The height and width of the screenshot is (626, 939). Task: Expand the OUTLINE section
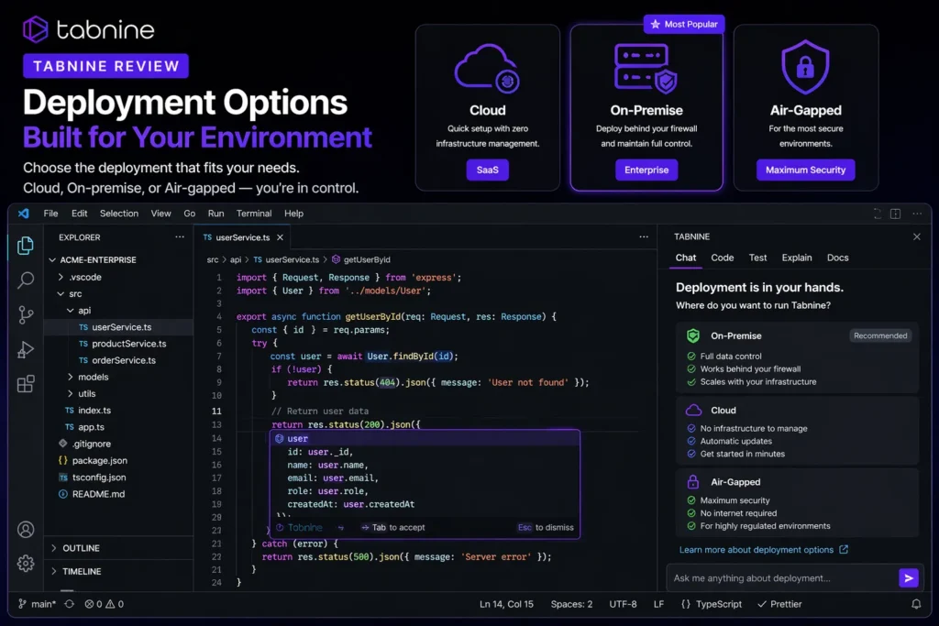click(53, 548)
